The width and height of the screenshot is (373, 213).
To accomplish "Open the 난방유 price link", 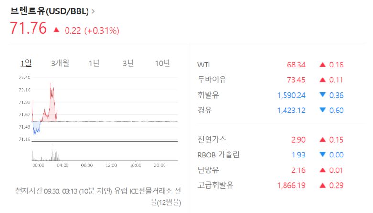I will (x=208, y=170).
